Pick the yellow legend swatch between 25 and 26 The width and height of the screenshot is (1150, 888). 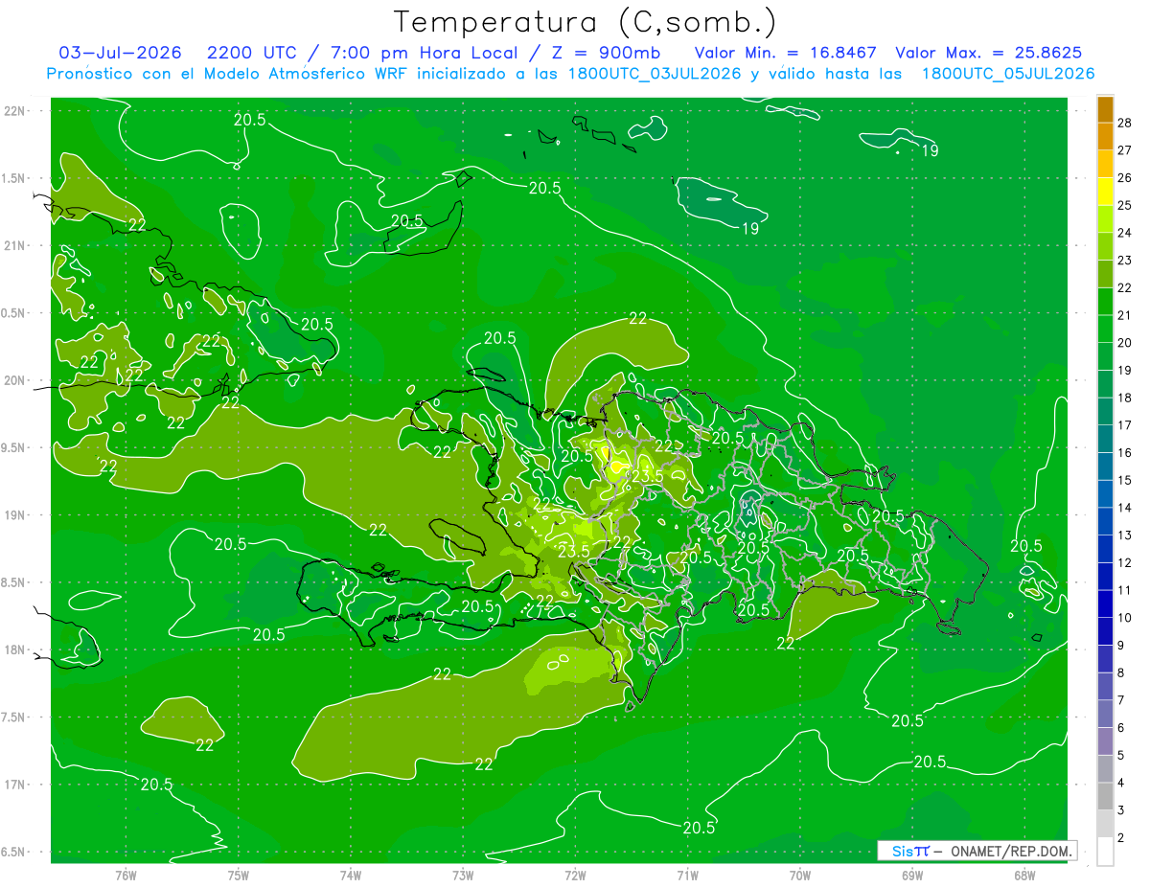(x=1105, y=191)
